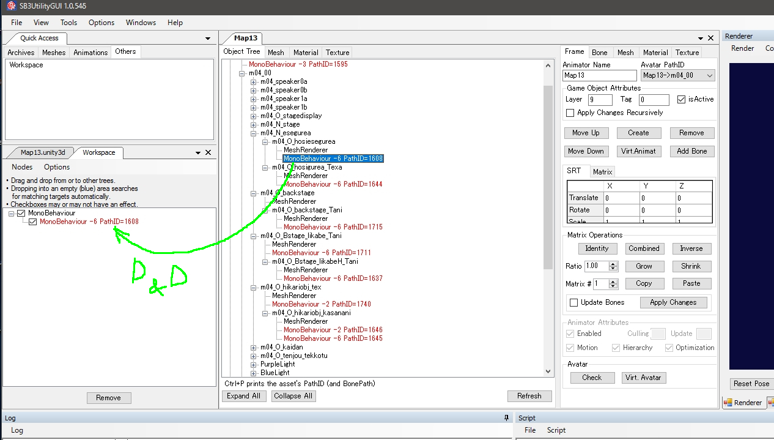Open the Bone tab in editor panel
The image size is (774, 440).
coord(599,53)
